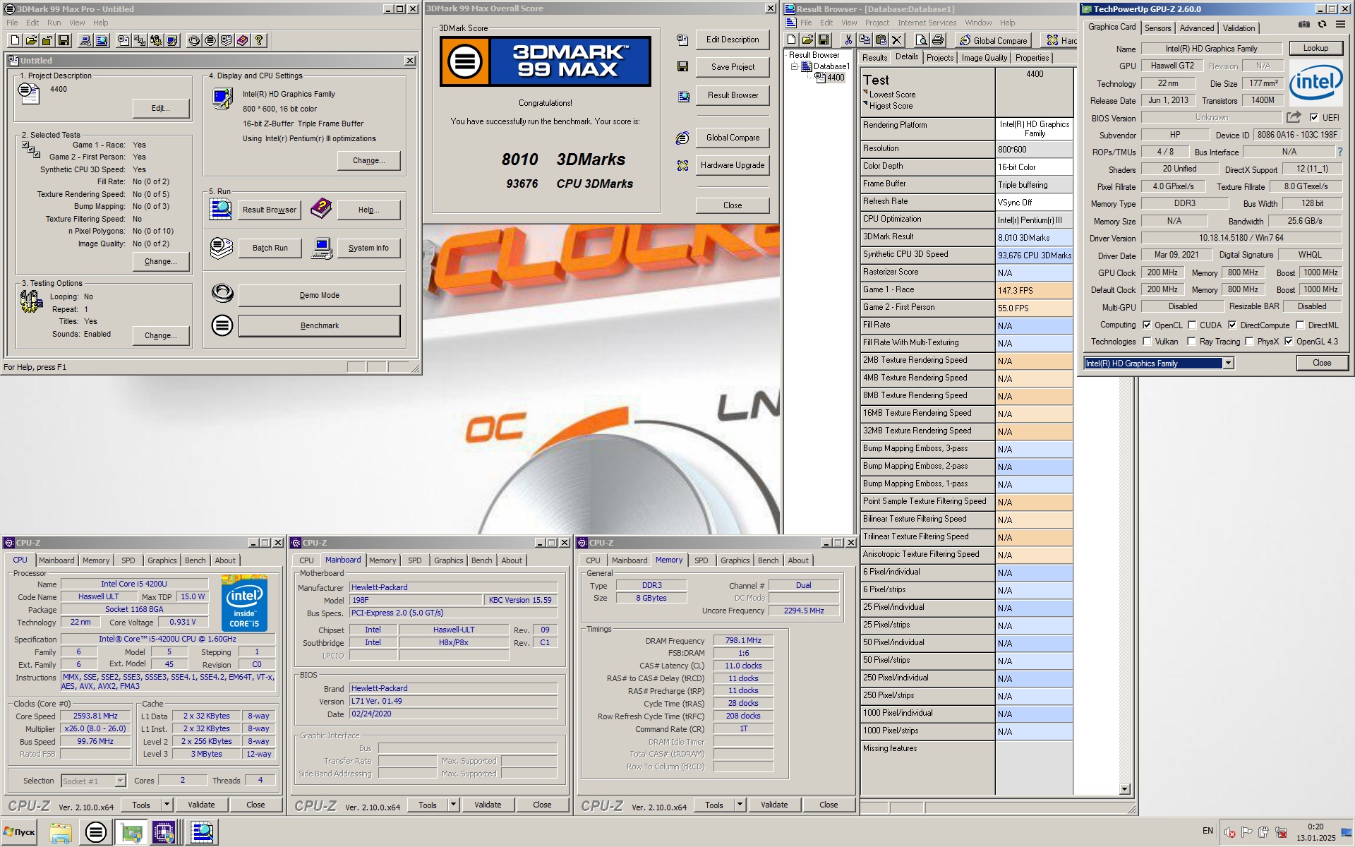
Task: Click System Info computer icon in 3DMark toolbar
Action: [x=85, y=41]
